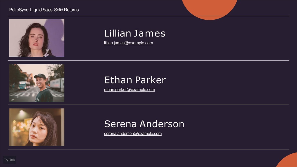Click the Lillian James name heading
Viewport: 297px width, 167px height.
coord(135,33)
